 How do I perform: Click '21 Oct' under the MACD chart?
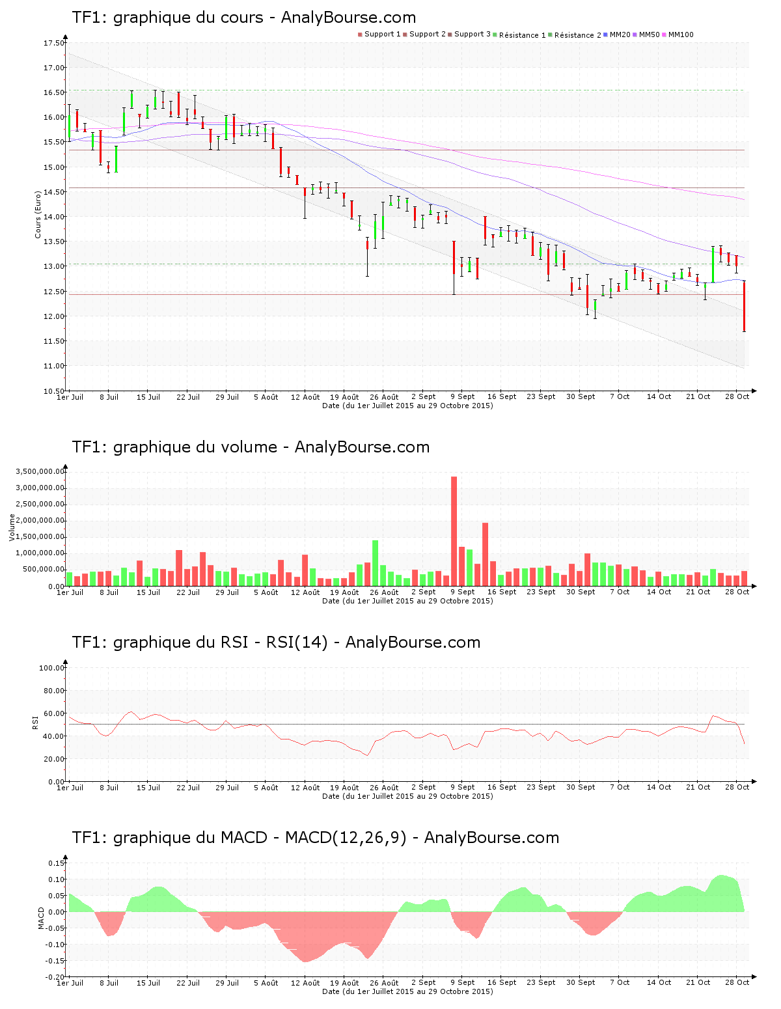click(698, 982)
